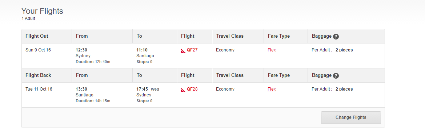This screenshot has height=133, width=425.
Task: Click the 13:30 Santiago departure time
Action: pos(81,89)
